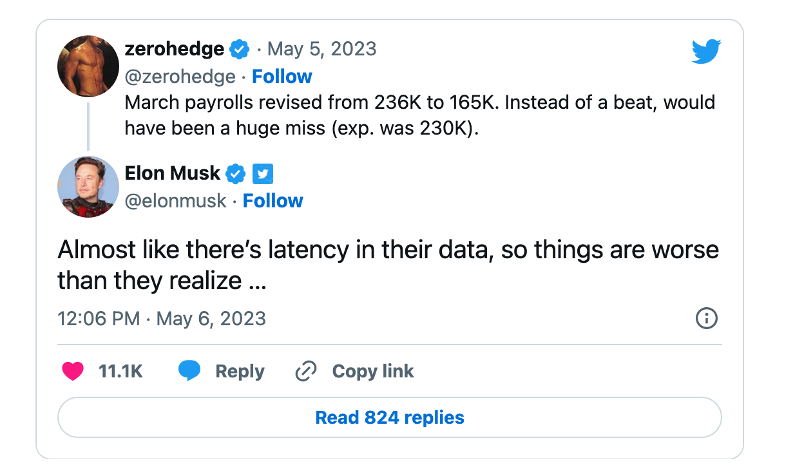
Task: Click Elon Musk's verified badge
Action: (236, 173)
